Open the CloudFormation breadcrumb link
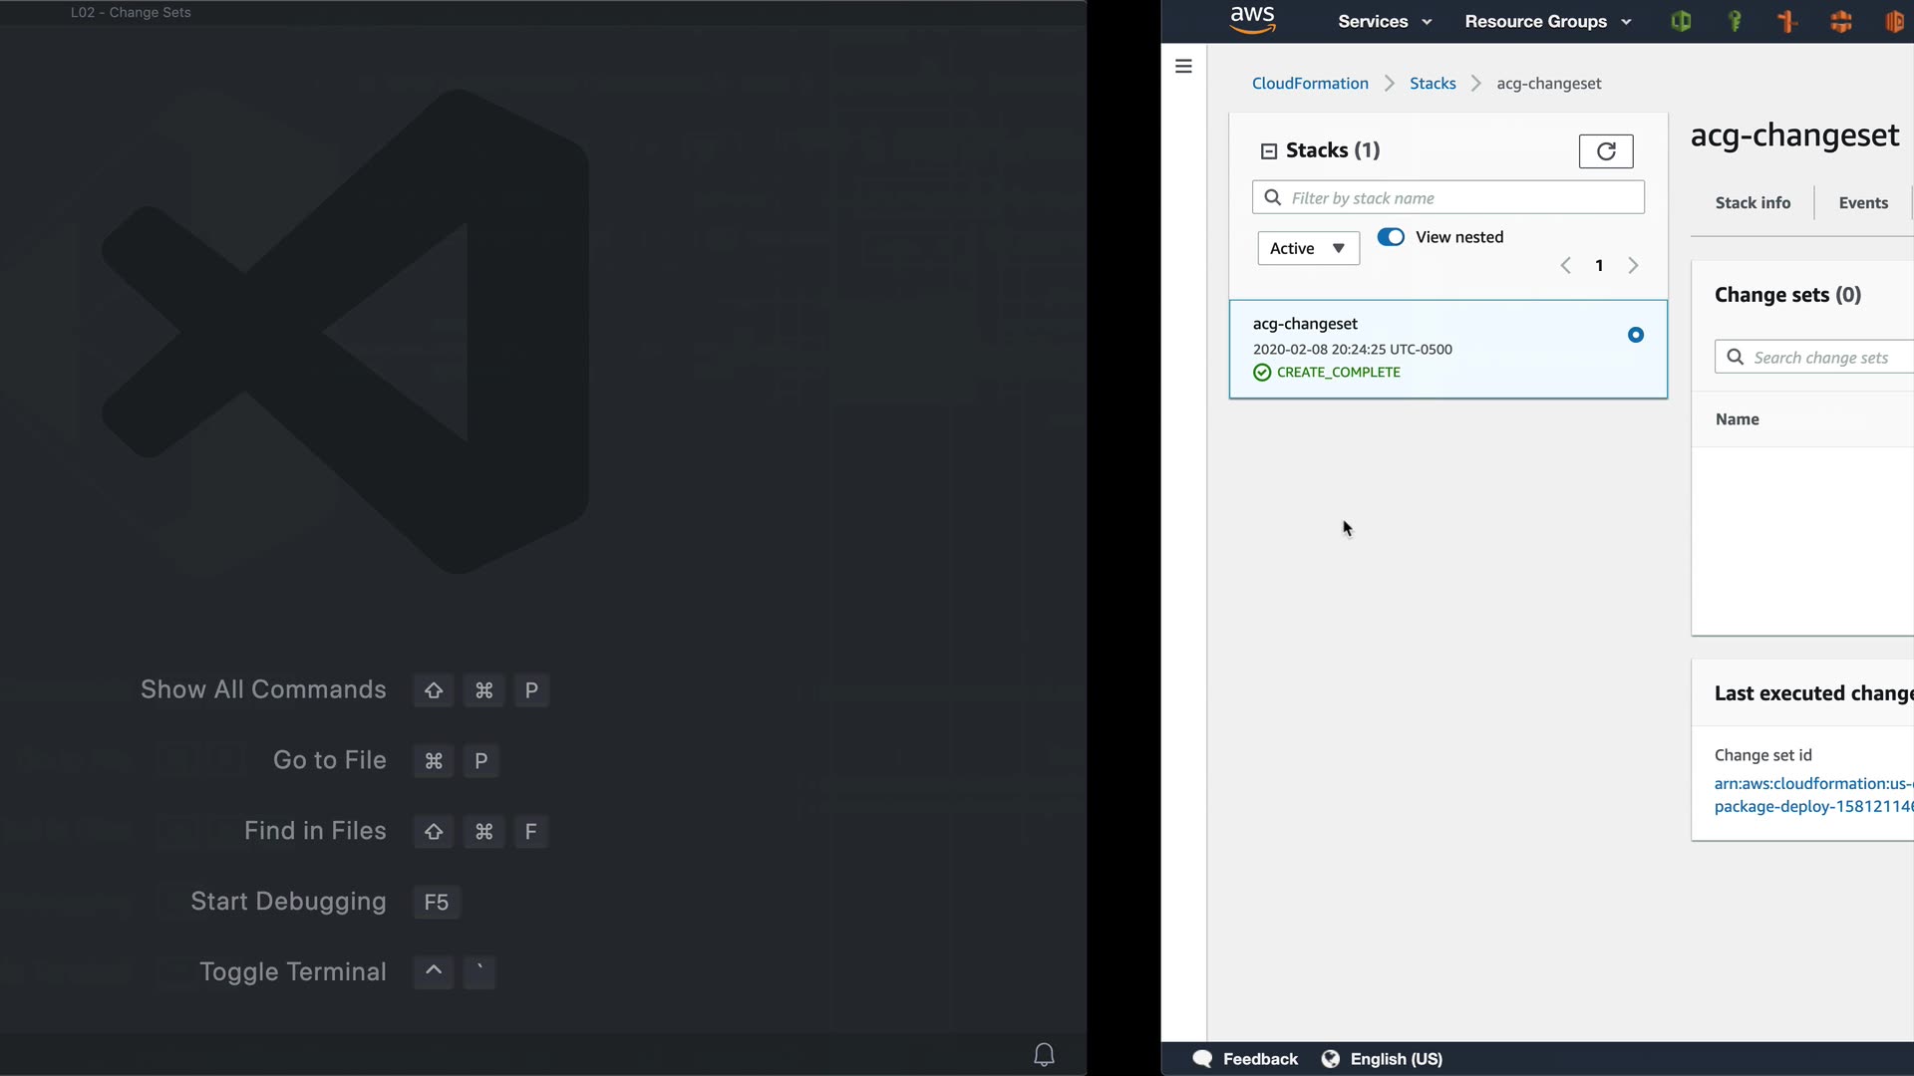Viewport: 1914px width, 1076px height. coord(1310,84)
